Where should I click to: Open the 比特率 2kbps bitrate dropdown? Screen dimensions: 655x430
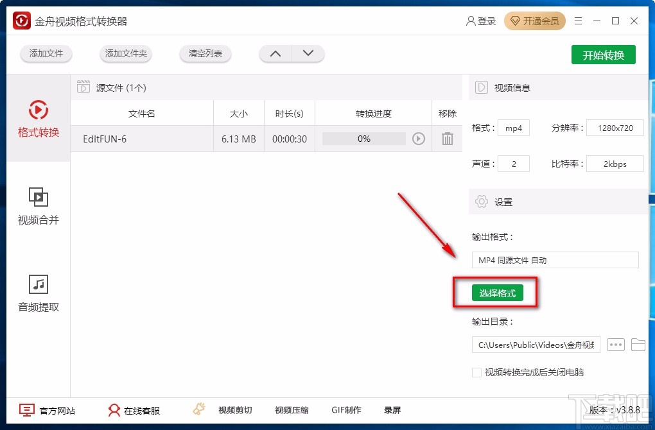[x=614, y=164]
